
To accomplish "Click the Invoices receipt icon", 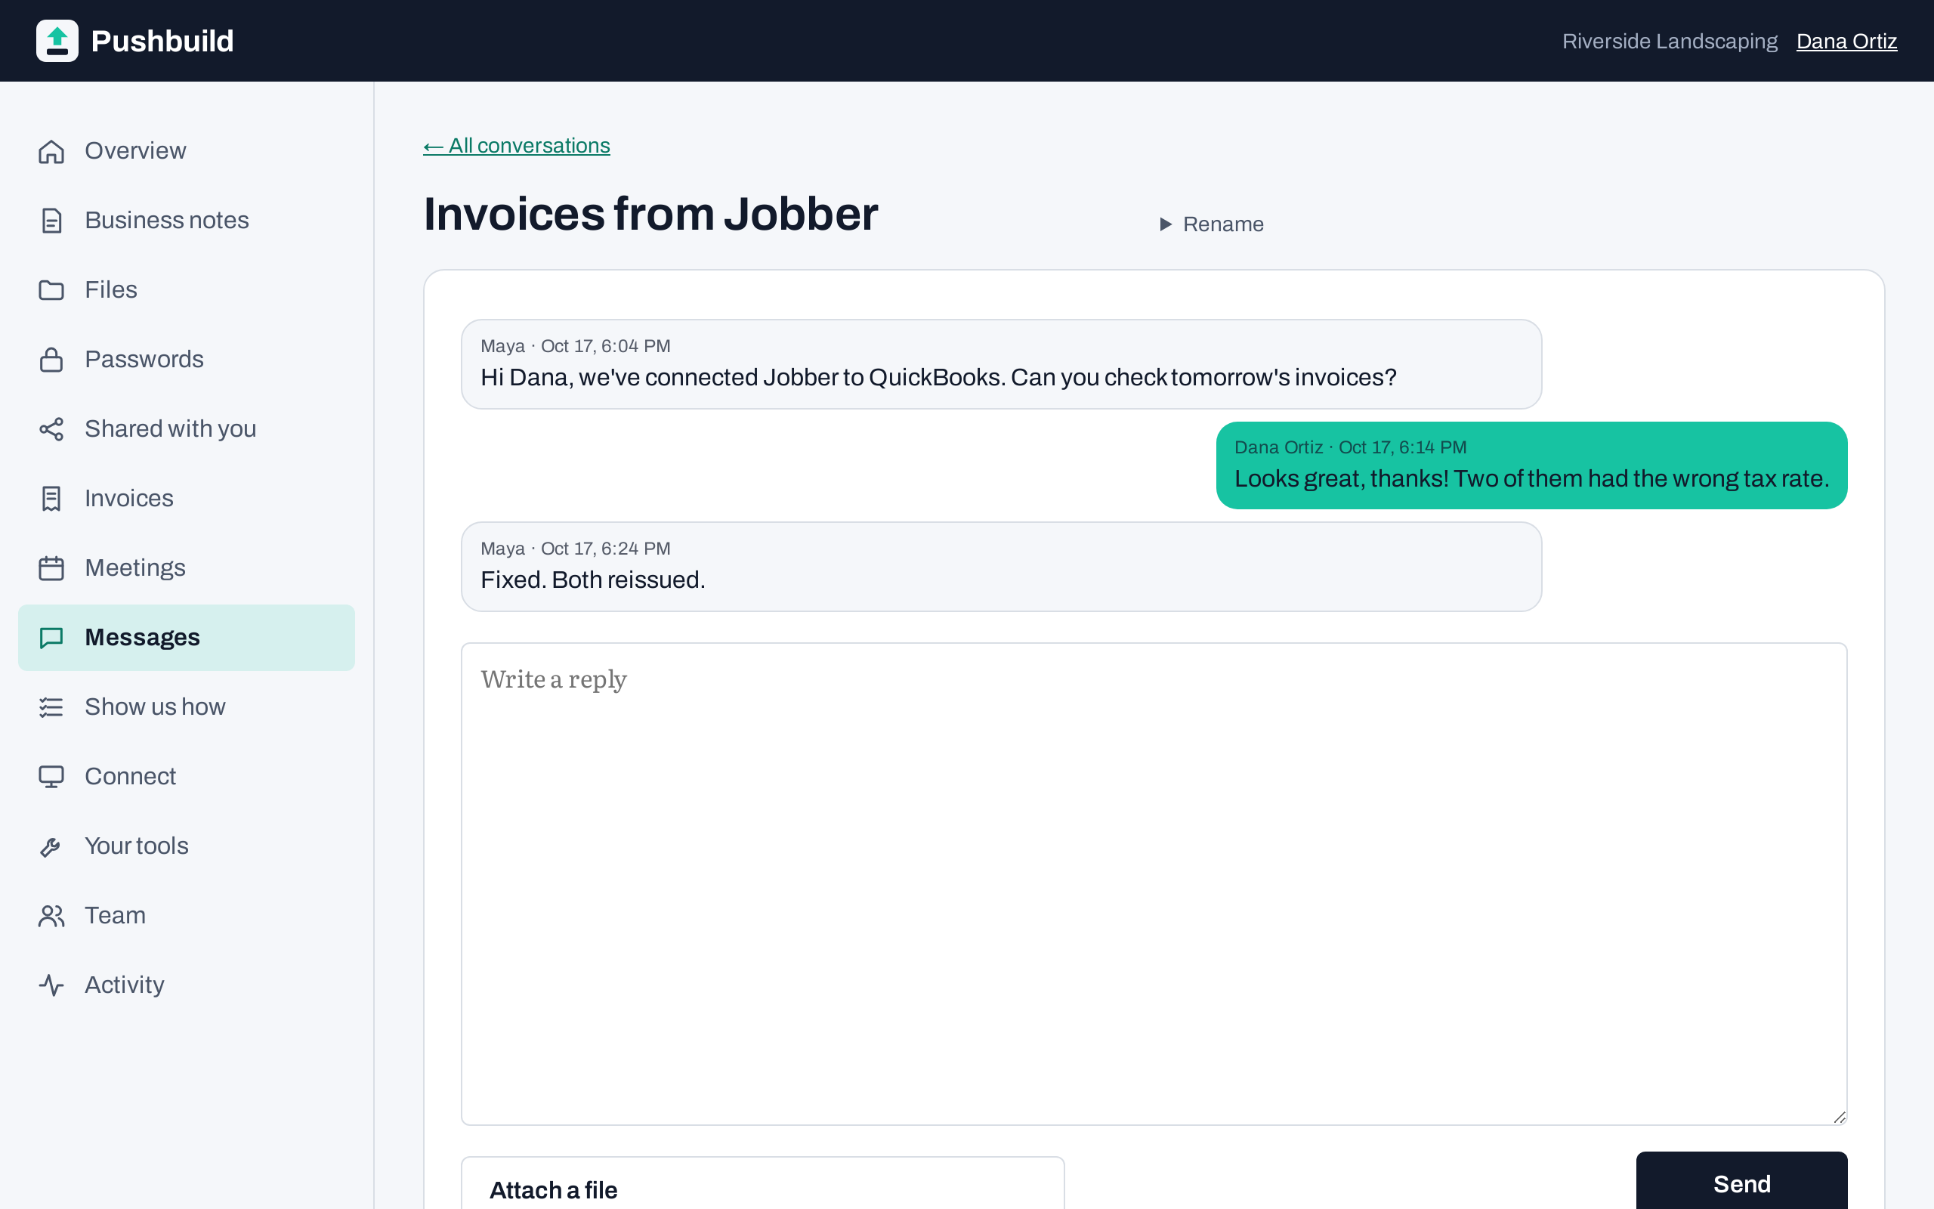I will [51, 499].
